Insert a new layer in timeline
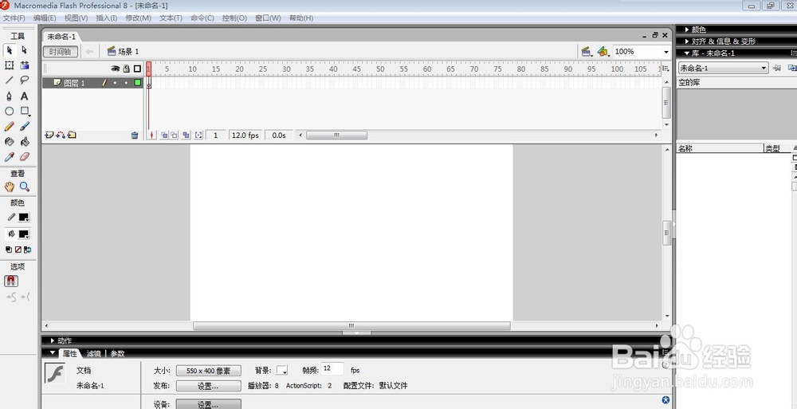This screenshot has width=797, height=409. (49, 135)
